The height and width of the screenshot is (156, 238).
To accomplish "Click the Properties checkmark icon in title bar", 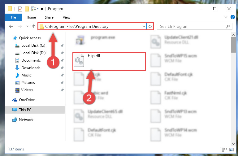I will [20, 9].
